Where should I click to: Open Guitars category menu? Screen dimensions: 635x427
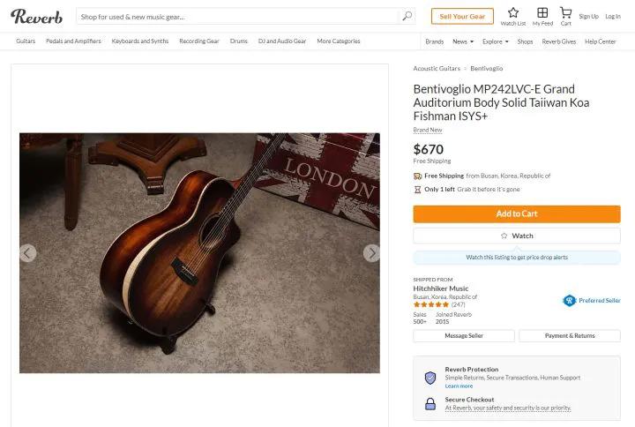coord(26,41)
